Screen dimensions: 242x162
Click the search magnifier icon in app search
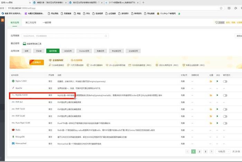(x=106, y=36)
